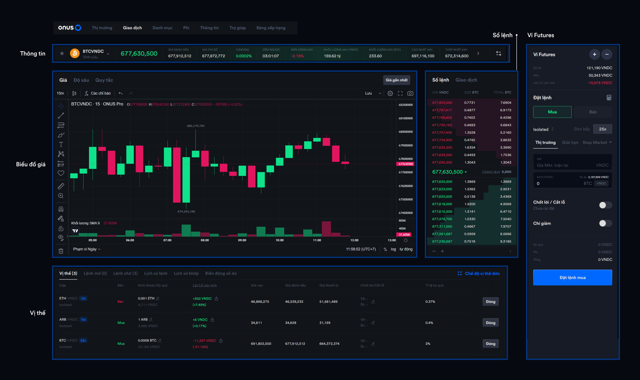The height and width of the screenshot is (380, 640).
Task: Enter chart fullscreen mode
Action: pos(400,94)
